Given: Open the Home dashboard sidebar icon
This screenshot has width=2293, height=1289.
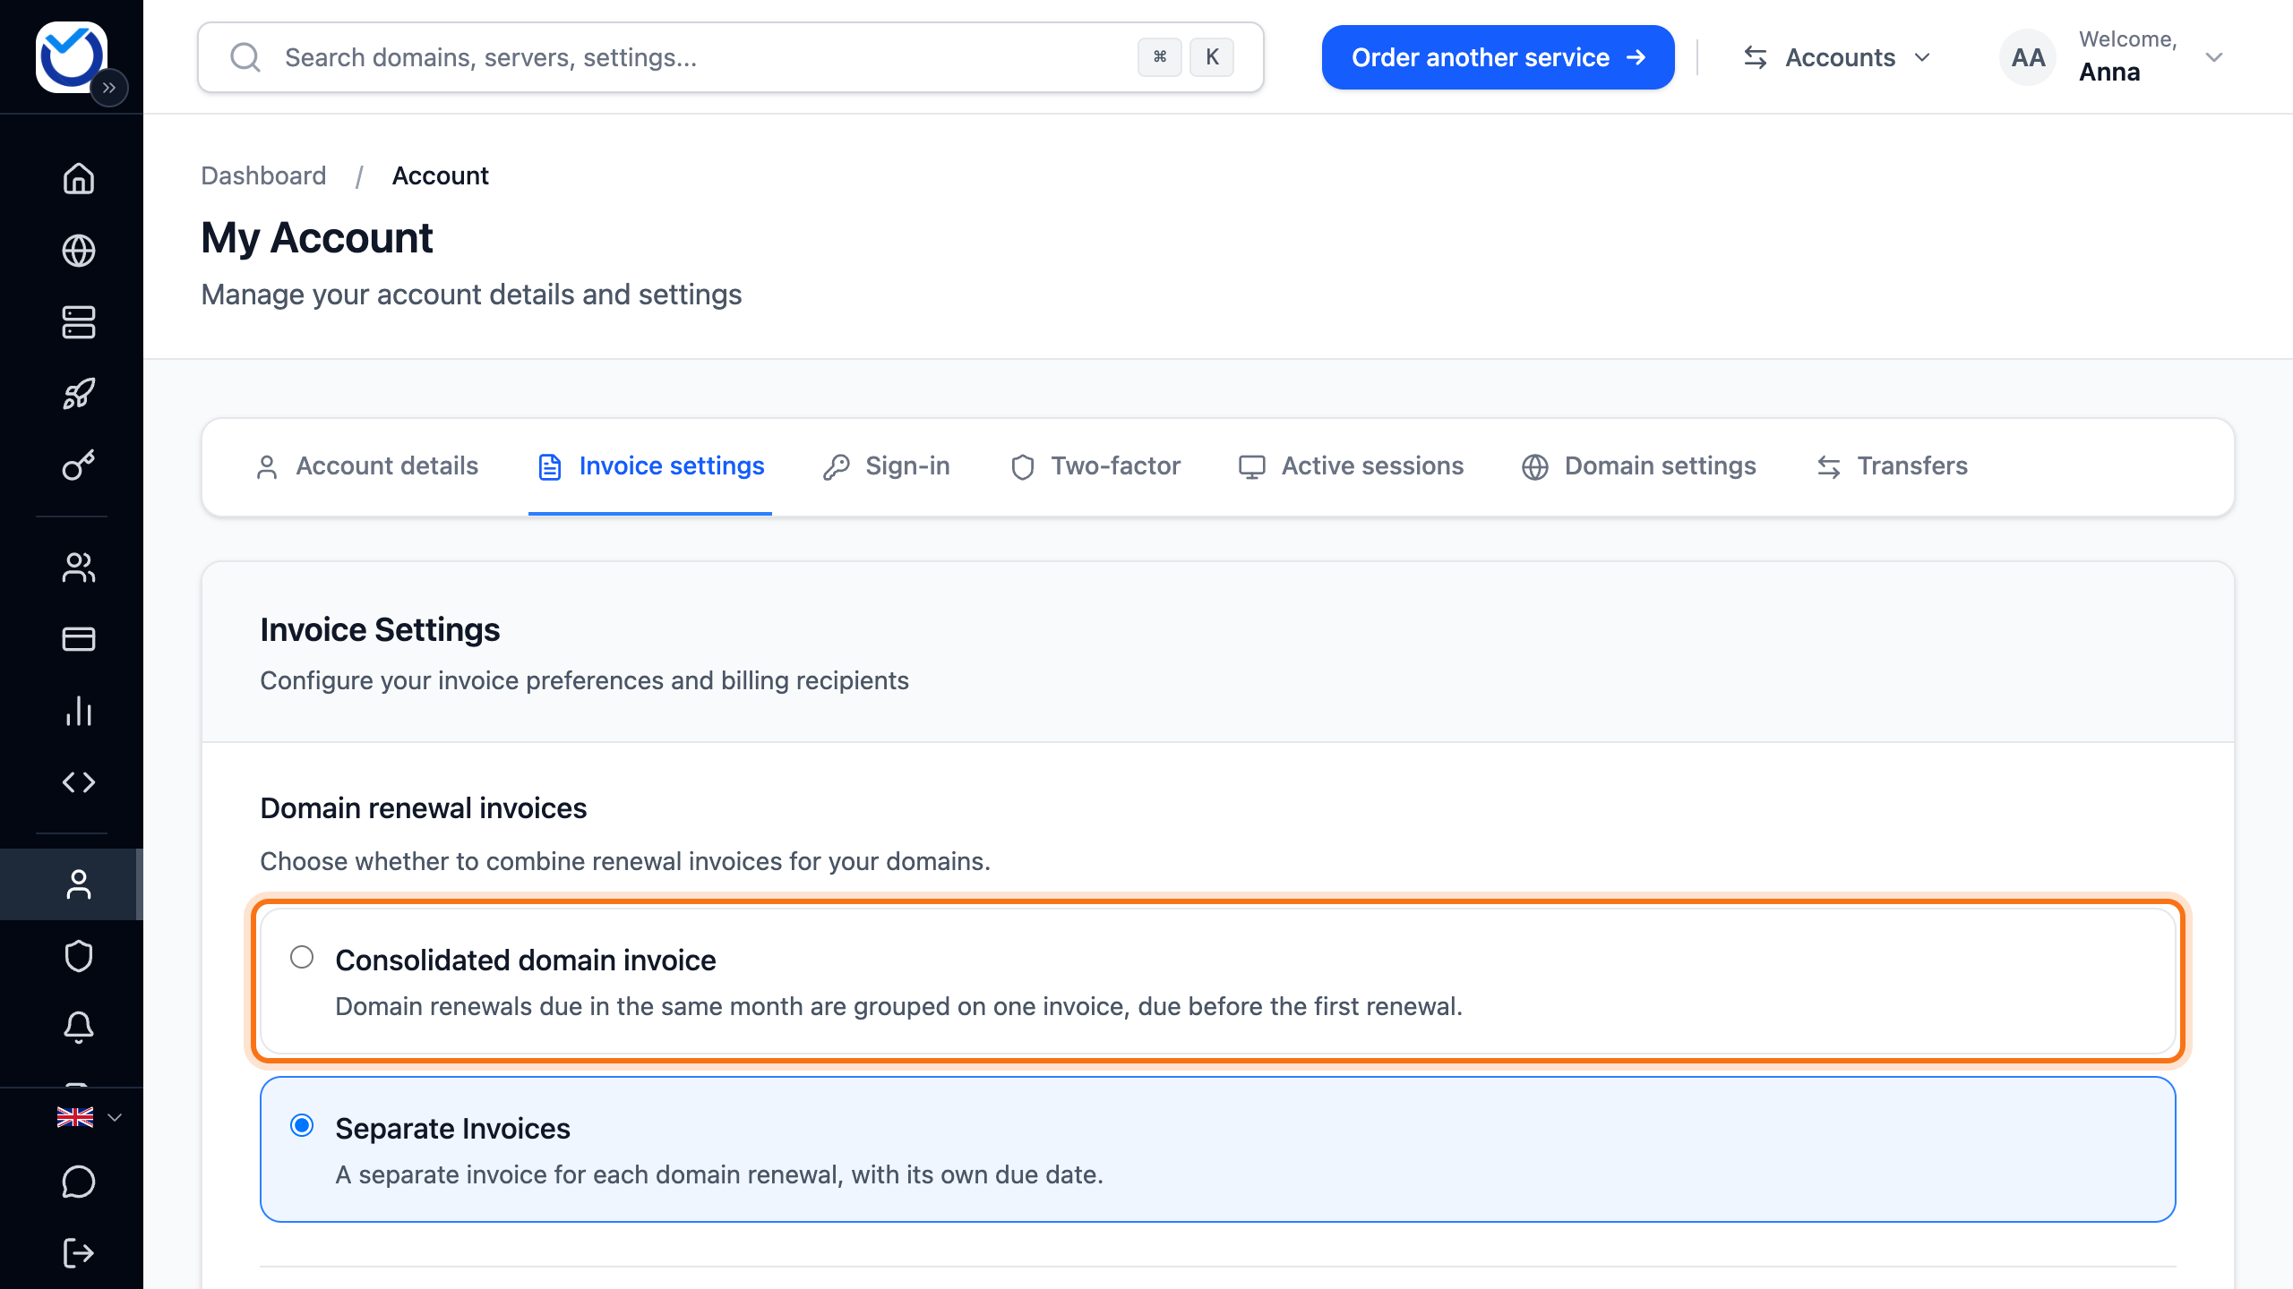Looking at the screenshot, I should coord(79,178).
